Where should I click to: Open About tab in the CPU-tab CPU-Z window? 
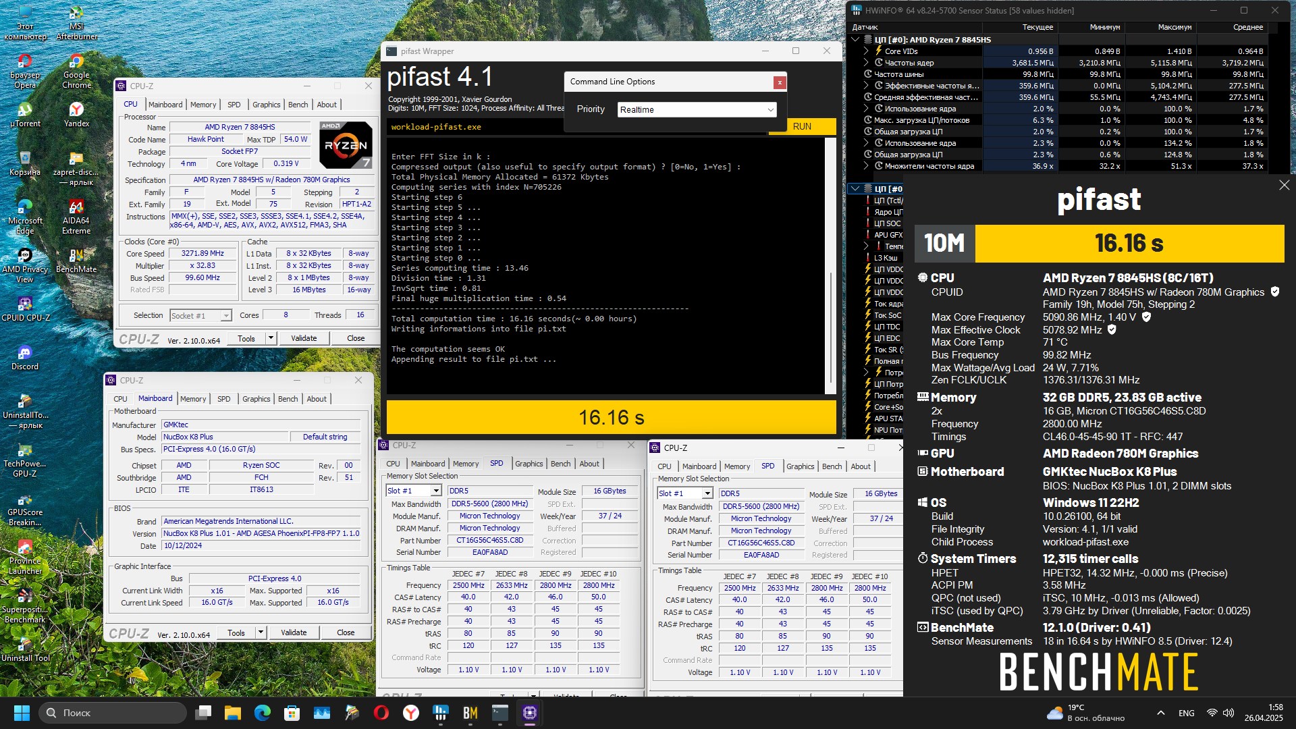[x=327, y=105]
